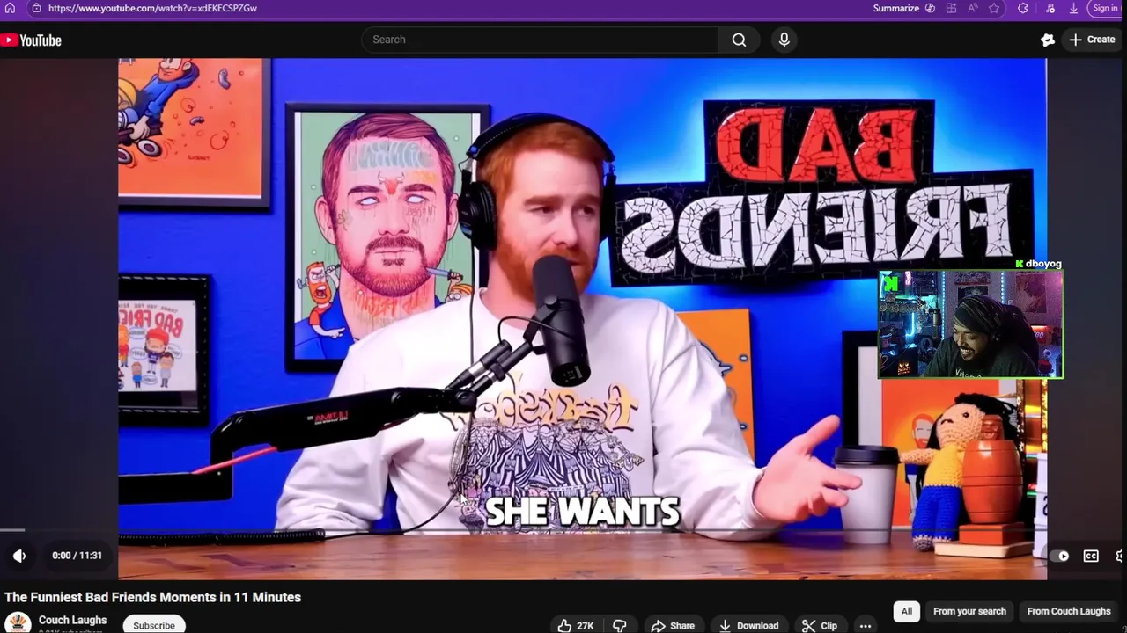
Task: Open the split-screen apps icon
Action: pyautogui.click(x=951, y=8)
